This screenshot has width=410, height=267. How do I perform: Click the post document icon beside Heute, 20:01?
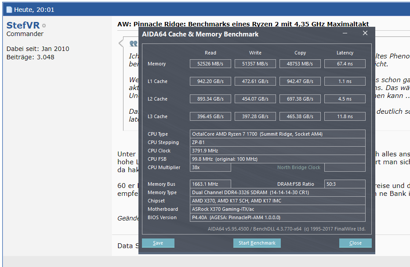click(x=9, y=10)
